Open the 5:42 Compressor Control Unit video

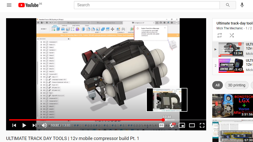231,65
